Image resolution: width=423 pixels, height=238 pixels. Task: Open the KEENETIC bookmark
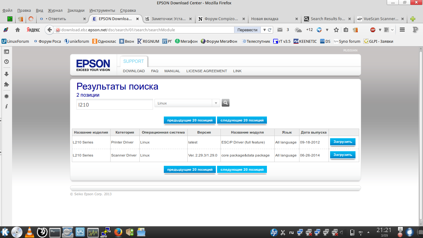point(305,41)
